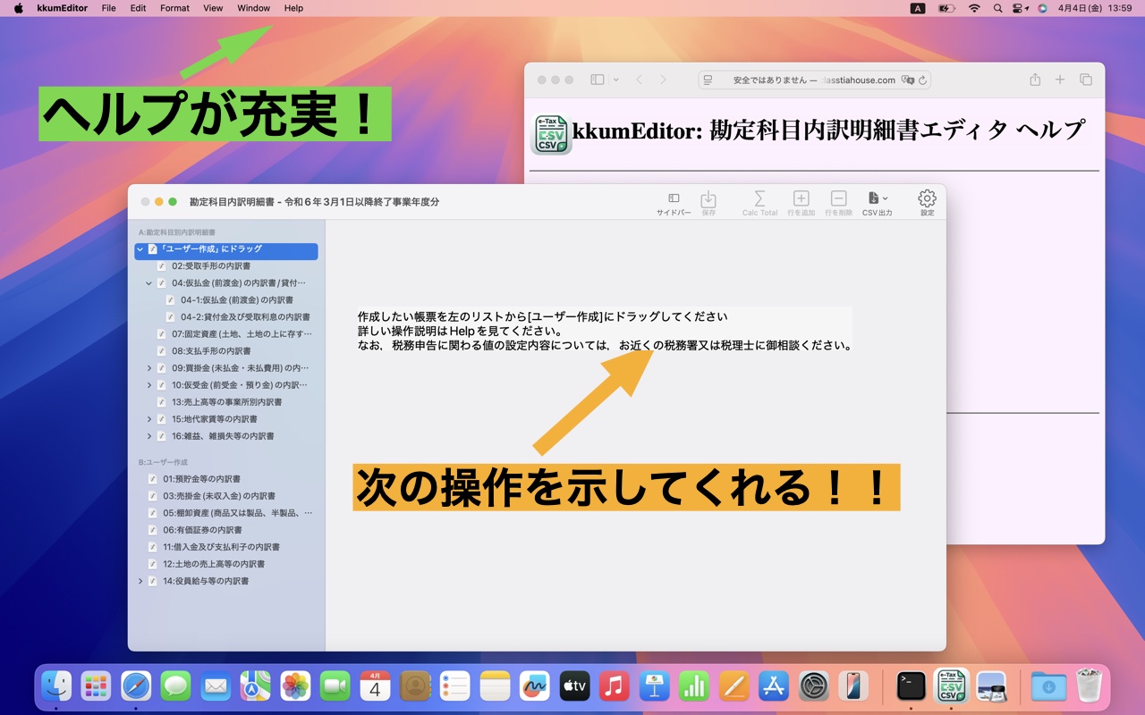Image resolution: width=1145 pixels, height=715 pixels.
Task: Click the forward arrow in Safari window
Action: click(663, 80)
